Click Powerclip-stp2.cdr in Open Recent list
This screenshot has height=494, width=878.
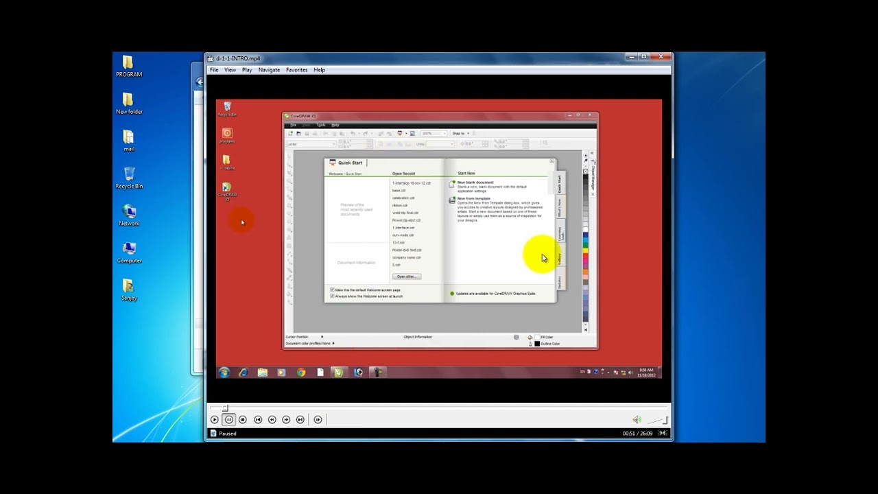click(407, 220)
